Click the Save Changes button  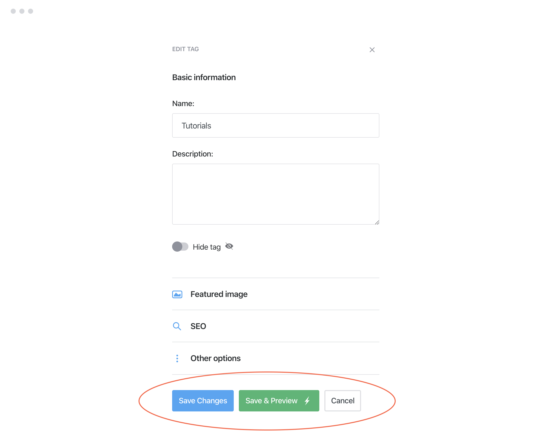[x=203, y=401]
